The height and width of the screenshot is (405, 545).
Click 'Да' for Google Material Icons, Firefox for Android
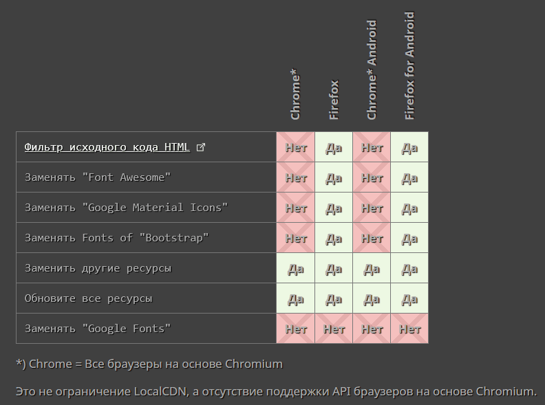(x=409, y=208)
